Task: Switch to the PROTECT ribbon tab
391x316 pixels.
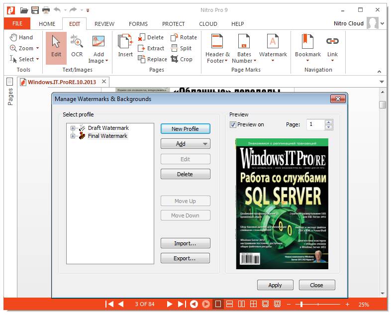Action: pos(173,24)
